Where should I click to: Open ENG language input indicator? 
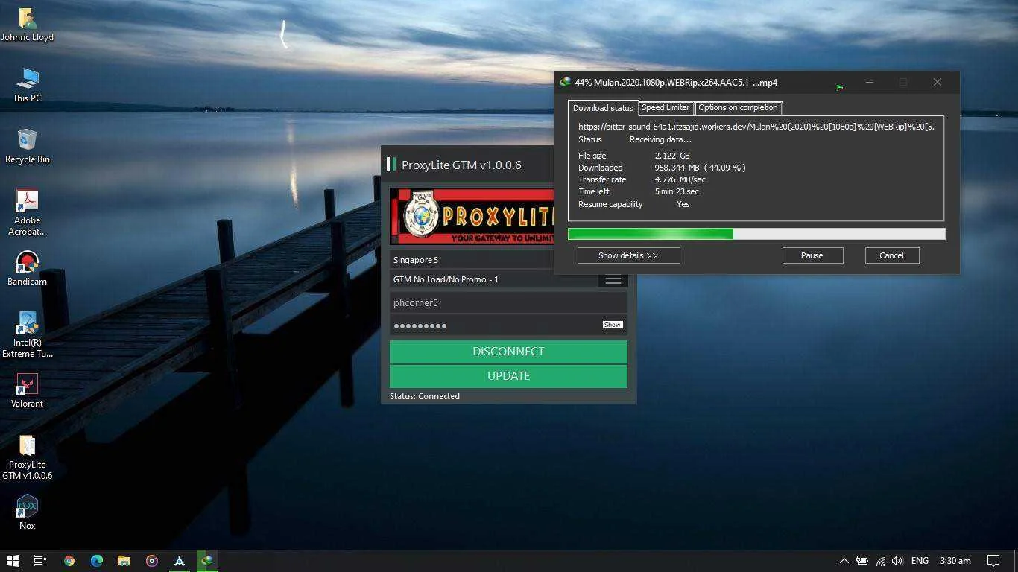(920, 561)
